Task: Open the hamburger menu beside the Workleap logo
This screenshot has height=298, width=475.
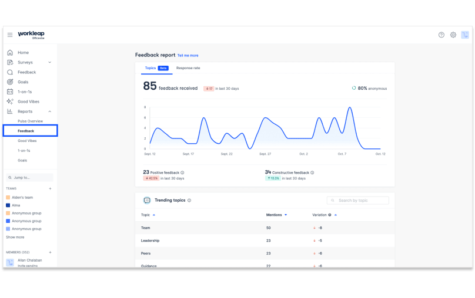Action: 10,35
